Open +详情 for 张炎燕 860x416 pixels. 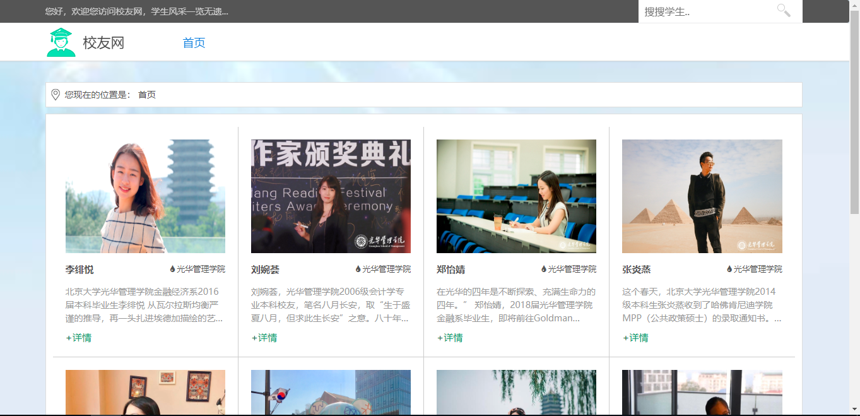[635, 338]
